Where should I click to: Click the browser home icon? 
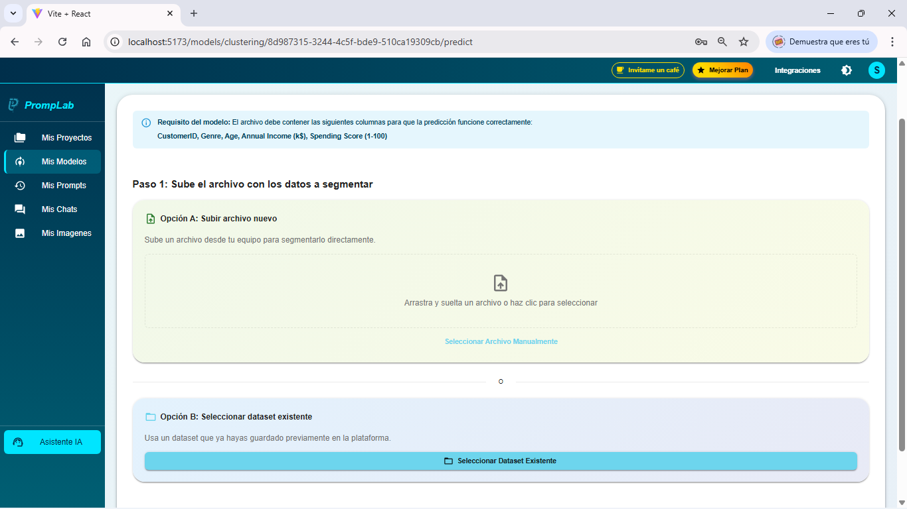pos(86,42)
